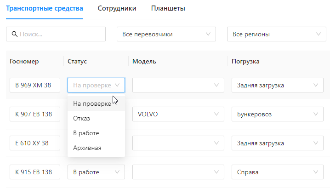Open status dropdown for К 915 ЕВ 138
Screen dimensions: 330x189
coord(96,172)
